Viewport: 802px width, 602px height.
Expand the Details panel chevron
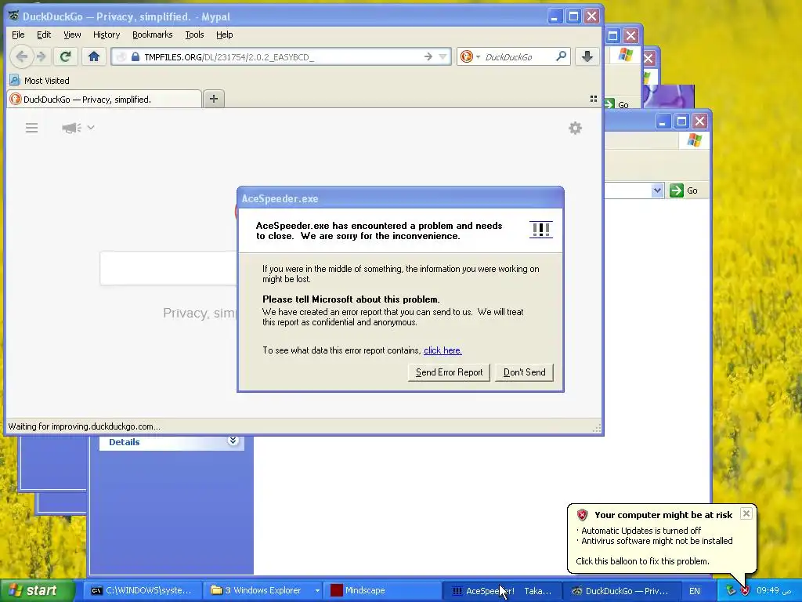(233, 441)
